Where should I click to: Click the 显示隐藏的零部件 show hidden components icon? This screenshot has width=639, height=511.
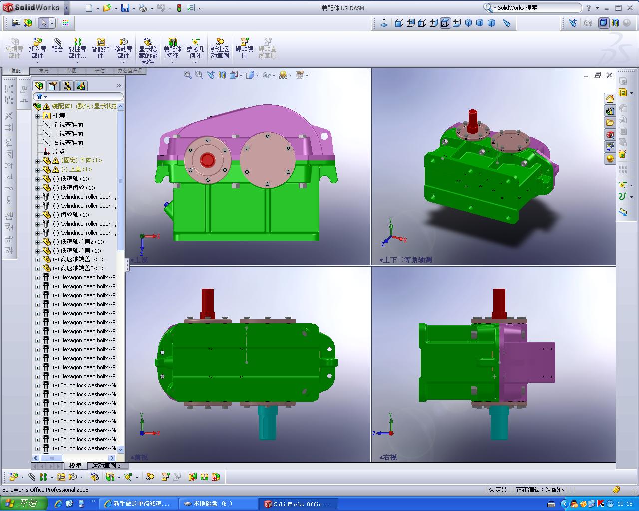148,51
